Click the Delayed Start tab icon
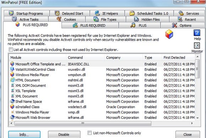 click(x=57, y=13)
